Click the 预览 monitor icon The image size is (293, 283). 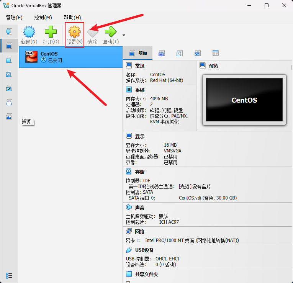(x=202, y=65)
